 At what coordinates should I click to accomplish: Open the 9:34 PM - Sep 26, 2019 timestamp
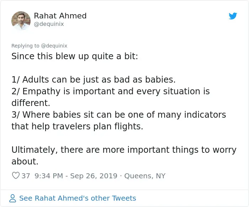click(x=76, y=176)
